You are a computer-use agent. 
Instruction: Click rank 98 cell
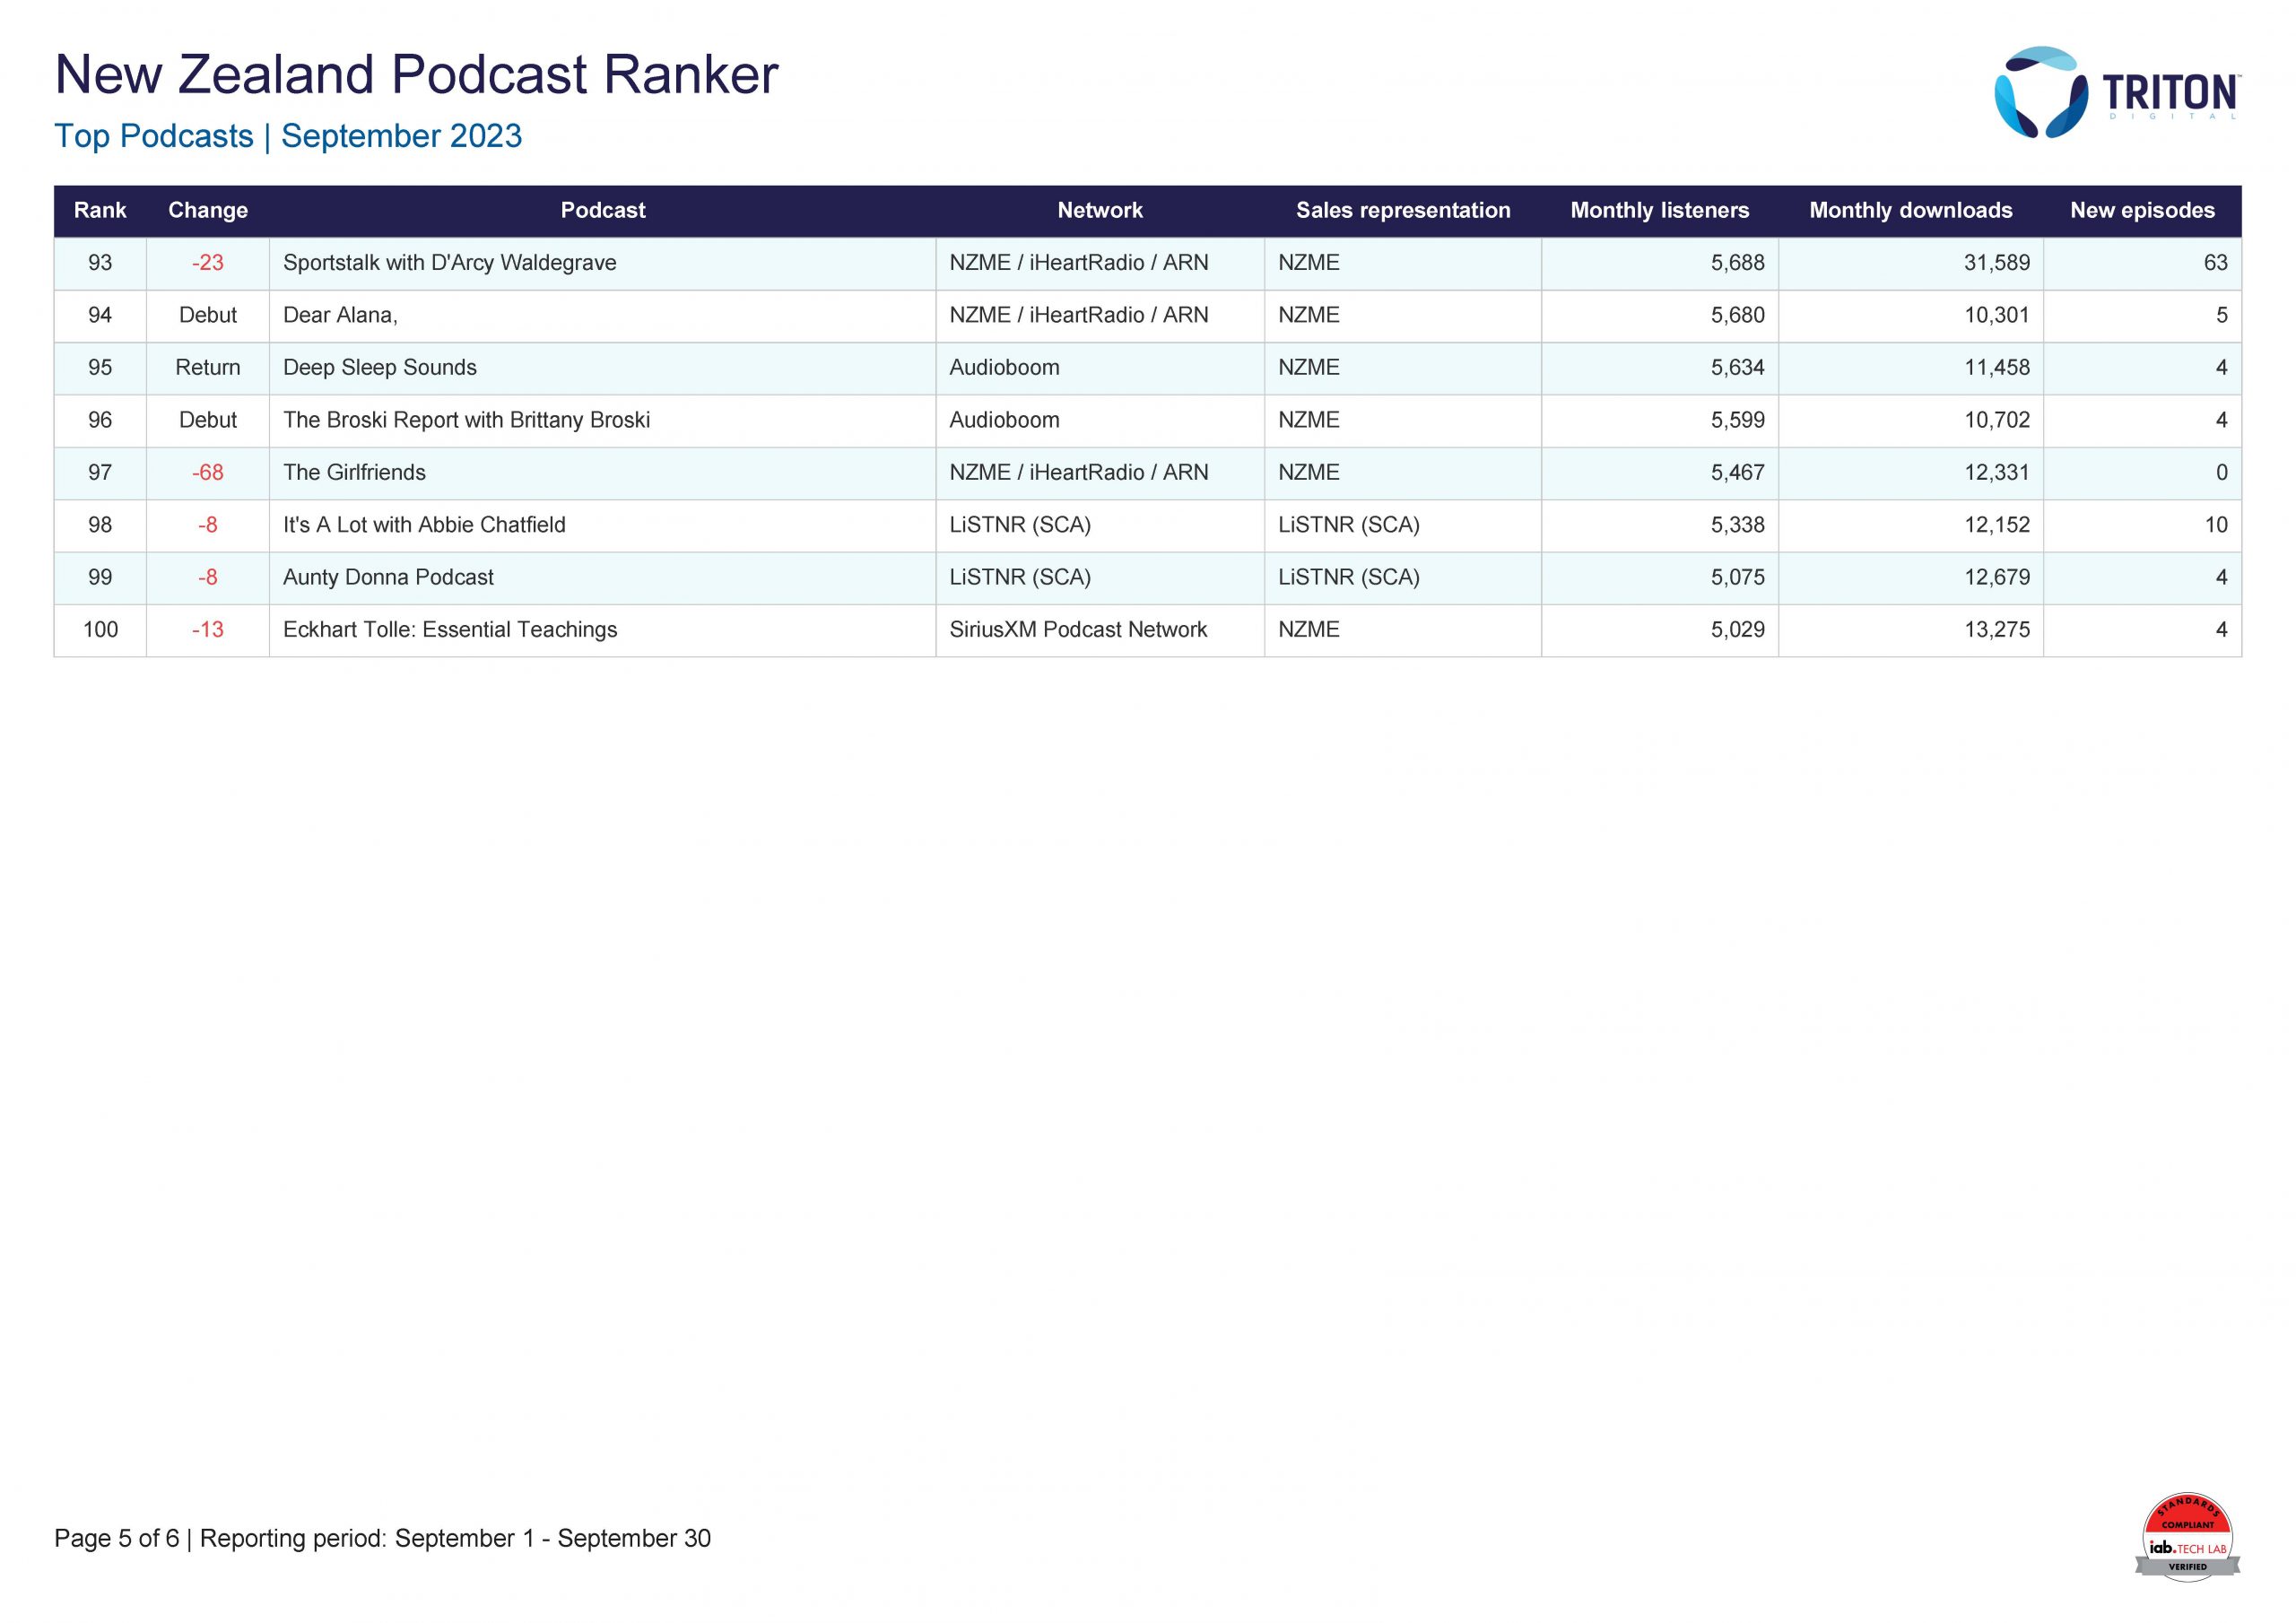(x=100, y=525)
